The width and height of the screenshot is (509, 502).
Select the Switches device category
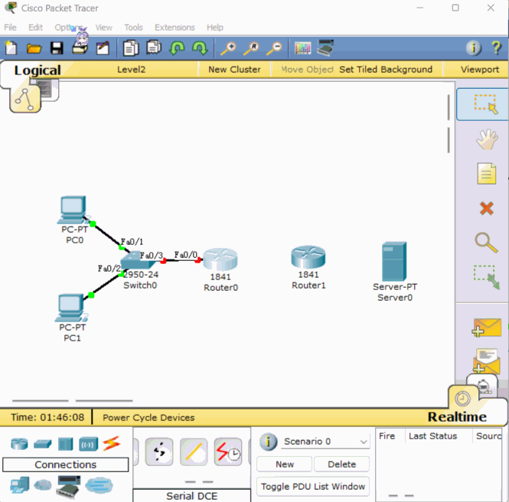[43, 444]
